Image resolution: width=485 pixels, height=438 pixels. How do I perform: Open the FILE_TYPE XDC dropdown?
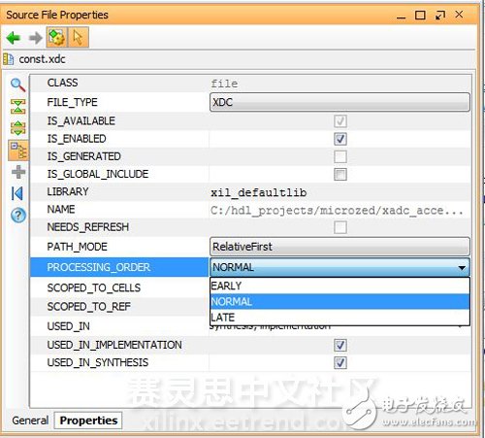339,102
